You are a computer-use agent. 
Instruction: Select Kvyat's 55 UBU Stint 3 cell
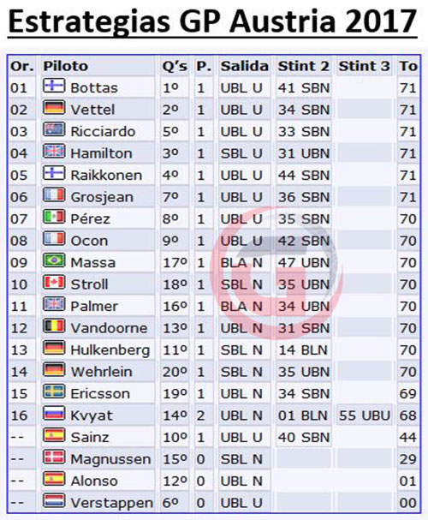pyautogui.click(x=365, y=415)
